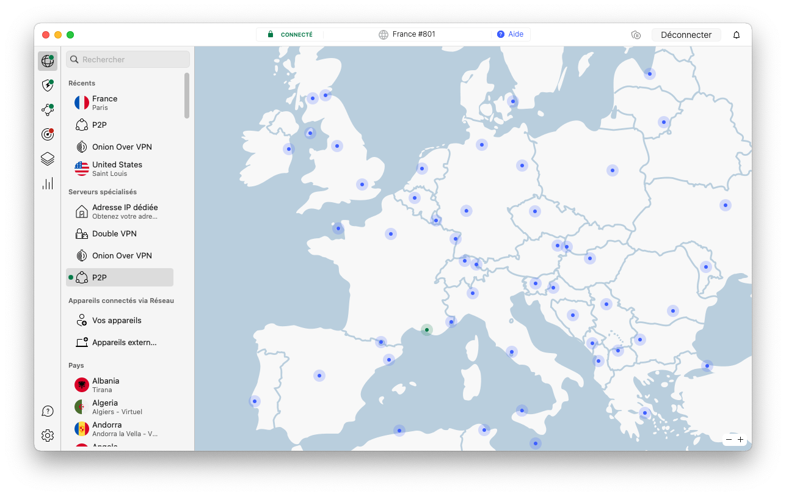786x496 pixels.
Task: Click the notifications bell icon
Action: (737, 35)
